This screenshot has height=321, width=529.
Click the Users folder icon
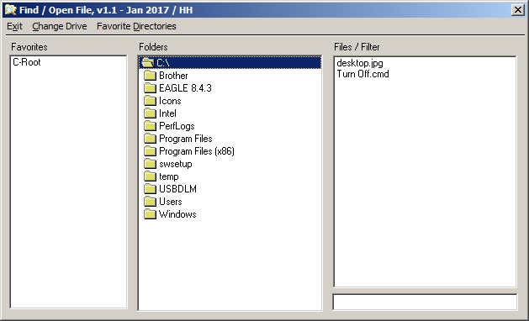point(150,202)
